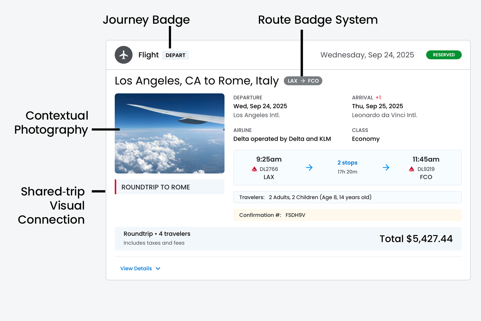Viewport: 481px width, 321px height.
Task: Click the Travelers information row
Action: click(x=347, y=197)
